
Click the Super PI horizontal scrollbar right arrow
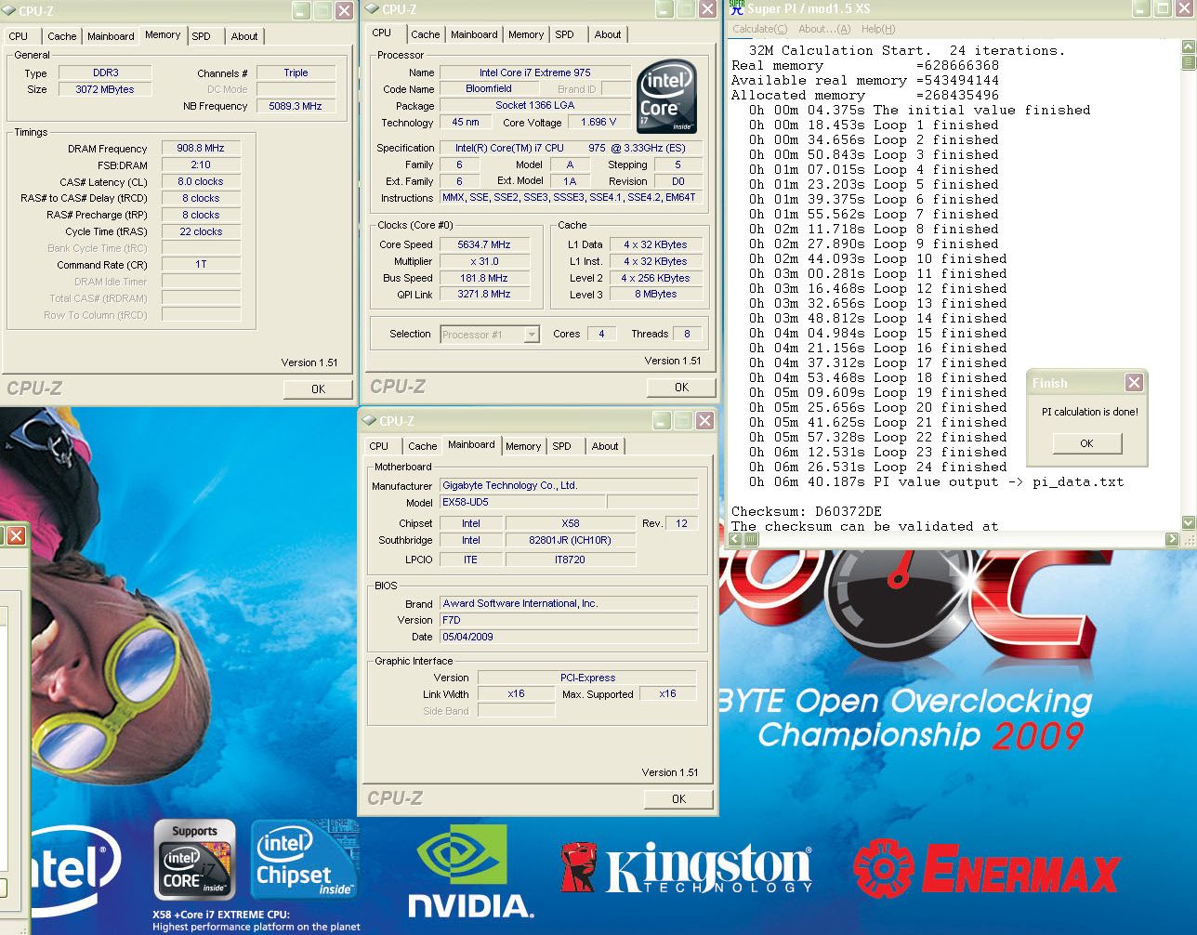tap(1172, 539)
